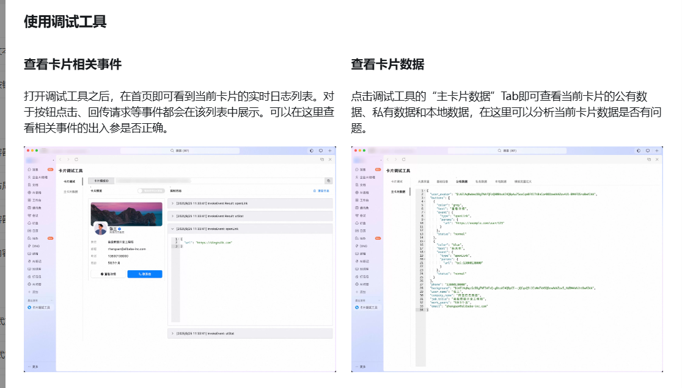682x388 pixels.
Task: Select 卡片调试 tab in card data screenshot
Action: 397,181
